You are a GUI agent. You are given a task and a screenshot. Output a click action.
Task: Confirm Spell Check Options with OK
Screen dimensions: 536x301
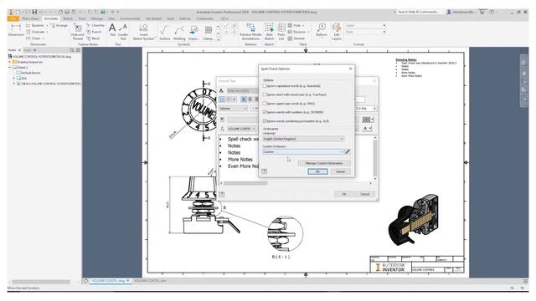[317, 171]
